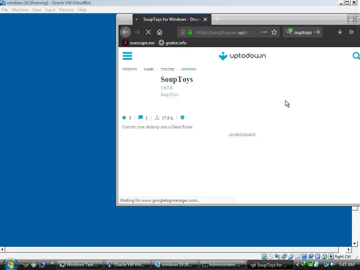This screenshot has height=270, width=360.
Task: Close the SoupToys for Windows tab
Action: click(x=205, y=19)
